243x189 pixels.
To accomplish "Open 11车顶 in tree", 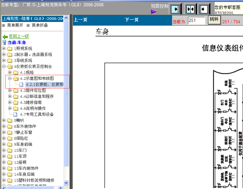I will point(20,156).
